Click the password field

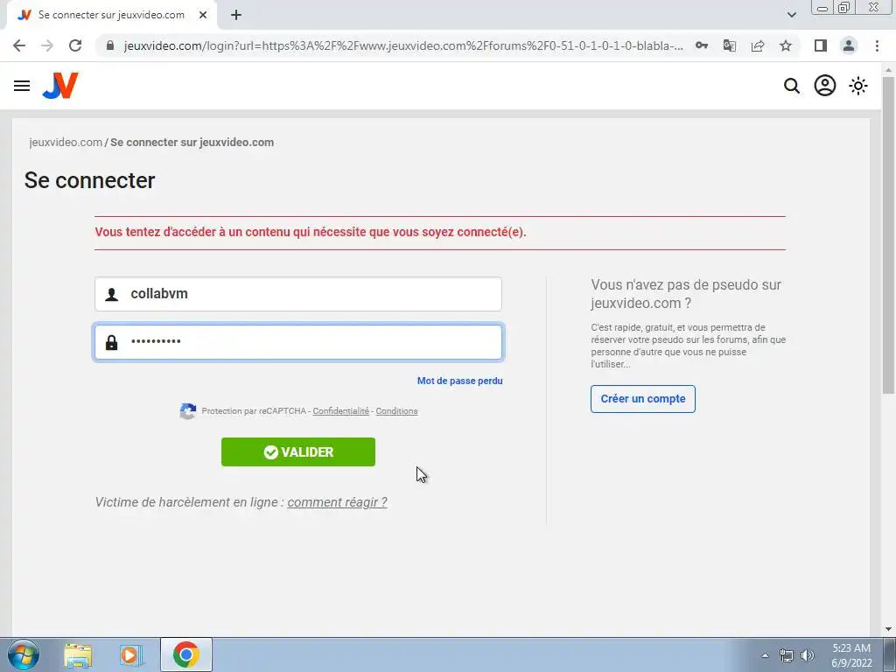pos(298,342)
